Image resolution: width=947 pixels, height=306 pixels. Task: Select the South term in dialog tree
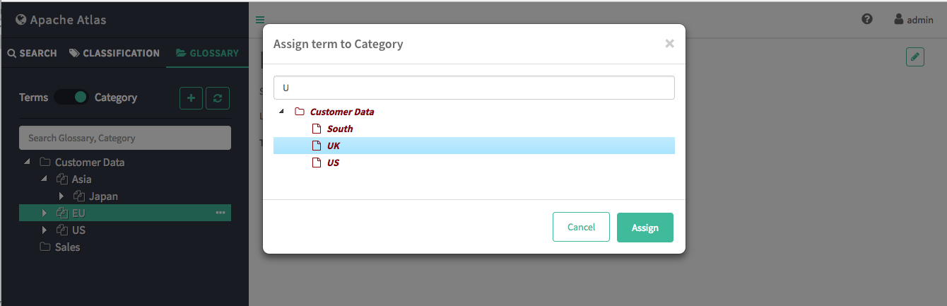click(x=339, y=129)
